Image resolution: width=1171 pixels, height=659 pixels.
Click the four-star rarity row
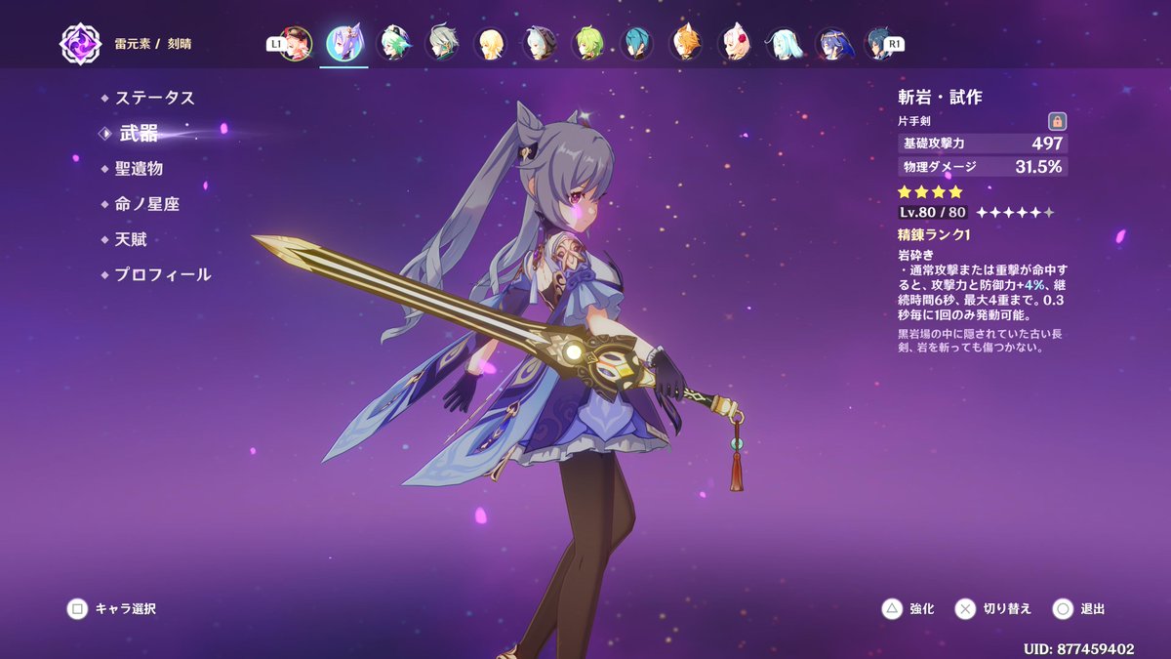tap(930, 191)
